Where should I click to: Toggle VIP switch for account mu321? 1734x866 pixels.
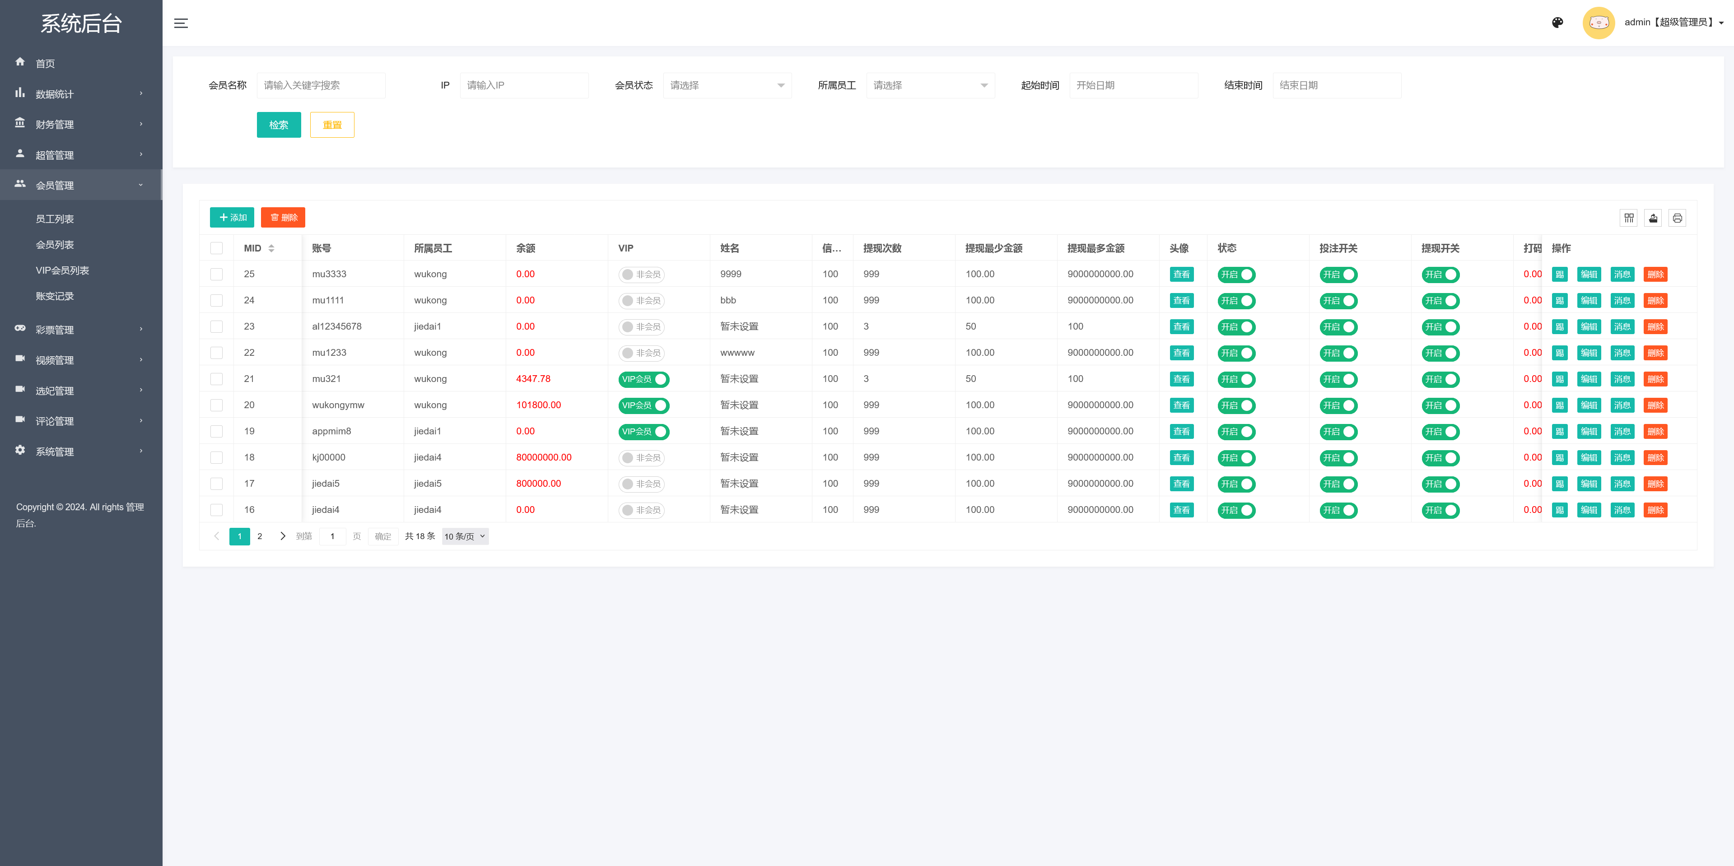coord(643,379)
